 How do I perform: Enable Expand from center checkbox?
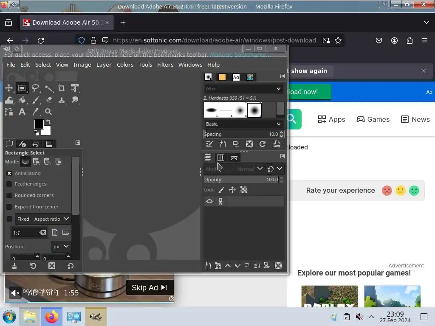[9, 207]
